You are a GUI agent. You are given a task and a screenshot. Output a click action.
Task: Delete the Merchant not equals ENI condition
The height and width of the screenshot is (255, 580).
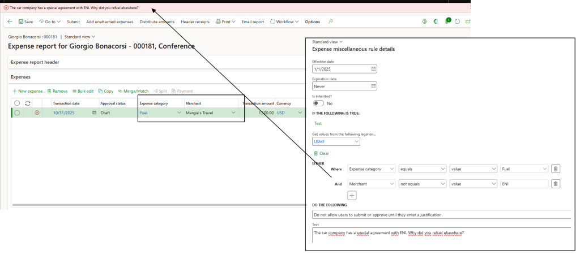click(x=555, y=184)
